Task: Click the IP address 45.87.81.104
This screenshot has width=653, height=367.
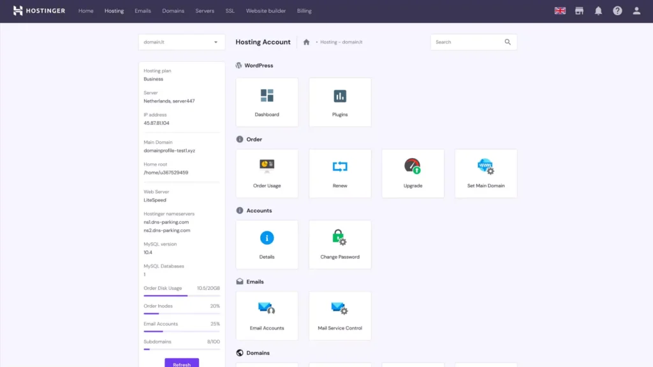Action: (x=157, y=123)
